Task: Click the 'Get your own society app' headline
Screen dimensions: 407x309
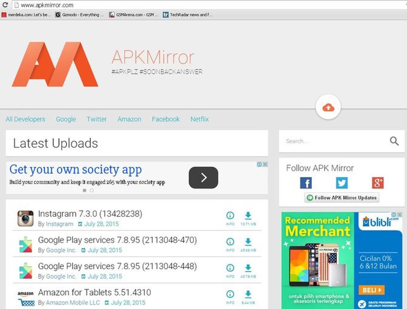Action: click(x=76, y=169)
